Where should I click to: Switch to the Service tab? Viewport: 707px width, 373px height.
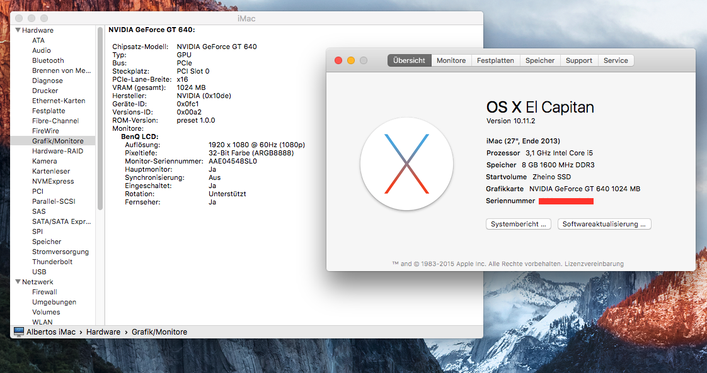pos(616,60)
